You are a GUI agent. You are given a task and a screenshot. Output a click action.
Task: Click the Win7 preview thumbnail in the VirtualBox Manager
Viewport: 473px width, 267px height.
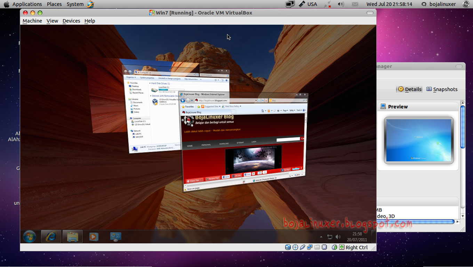pos(419,140)
